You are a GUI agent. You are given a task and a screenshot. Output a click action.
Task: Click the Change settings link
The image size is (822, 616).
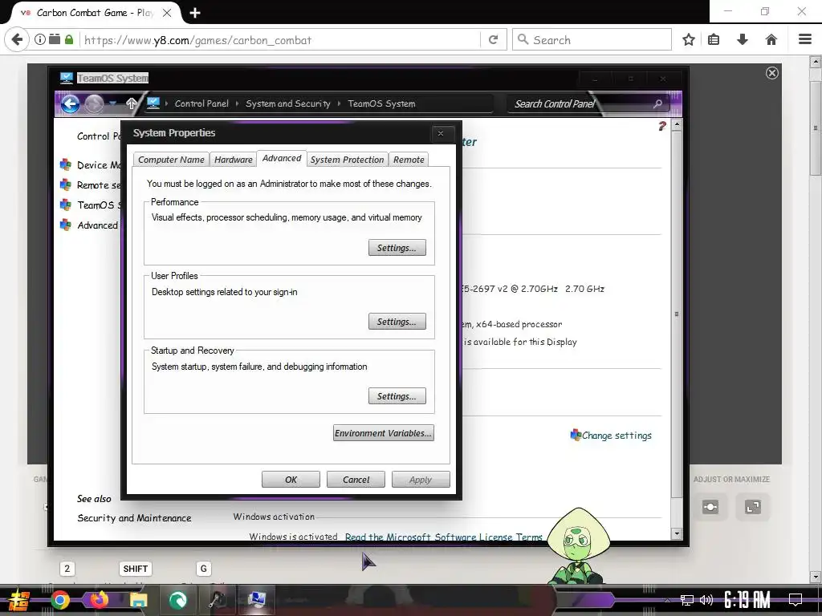(x=616, y=436)
